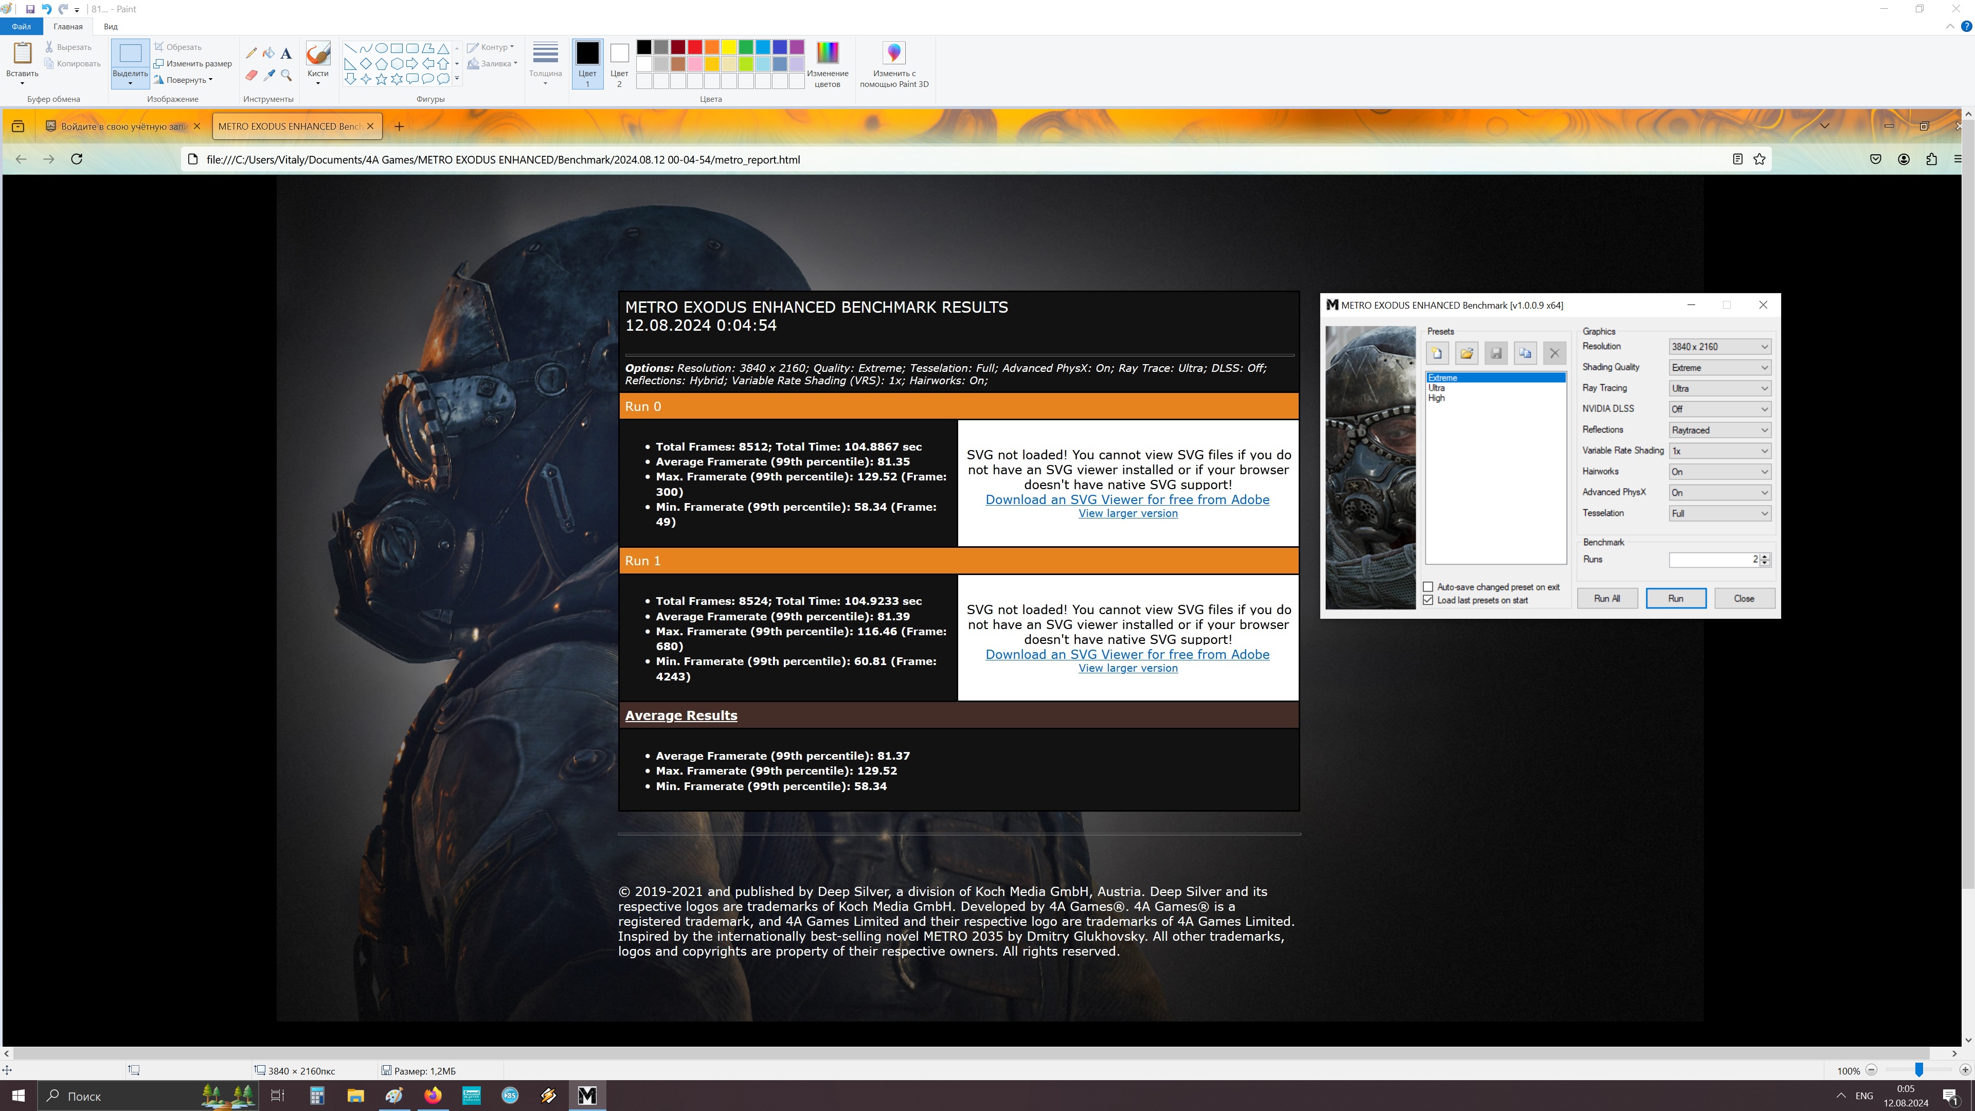Uncheck Load last presets on start
This screenshot has height=1111, width=1975.
[1428, 600]
